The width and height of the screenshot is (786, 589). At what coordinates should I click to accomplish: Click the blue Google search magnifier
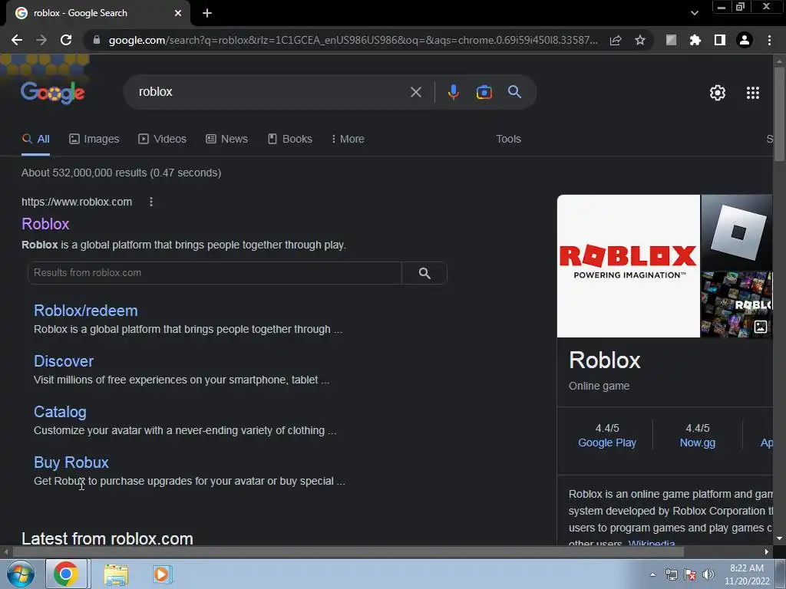(x=514, y=92)
